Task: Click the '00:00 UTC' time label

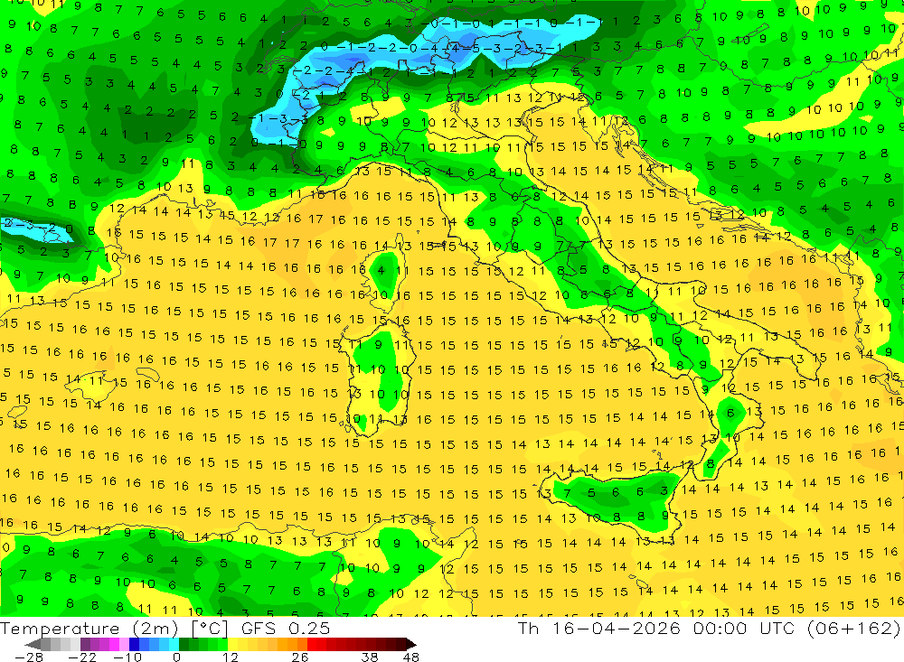Action: click(x=744, y=628)
